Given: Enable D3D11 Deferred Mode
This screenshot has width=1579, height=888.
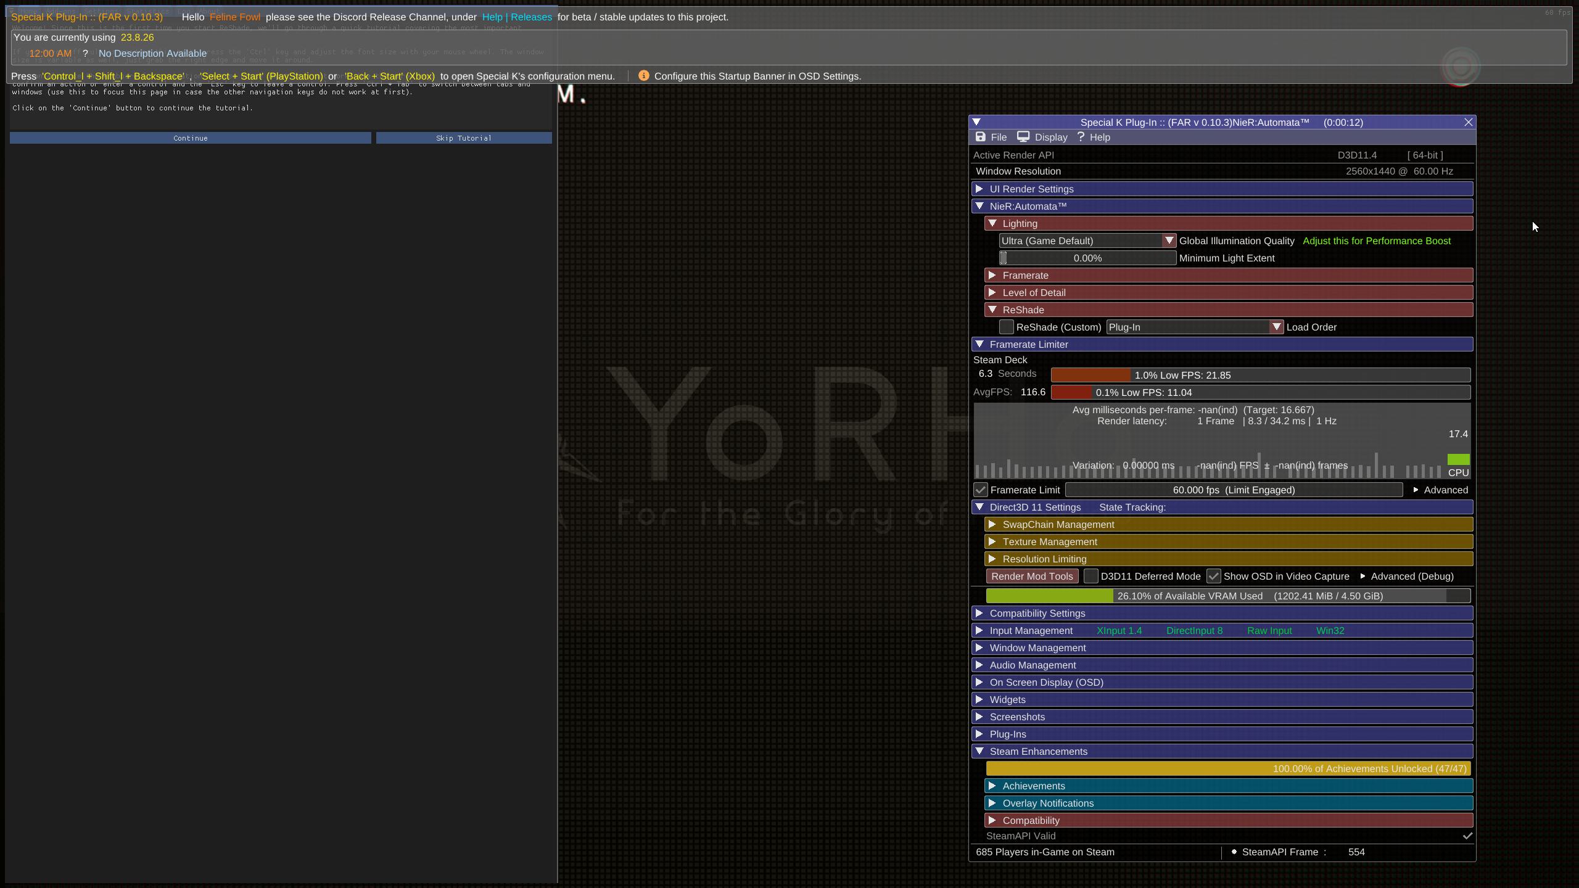Looking at the screenshot, I should pos(1090,575).
